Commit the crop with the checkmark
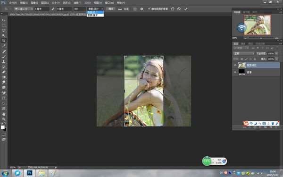The width and height of the screenshot is (283, 177). [186, 9]
